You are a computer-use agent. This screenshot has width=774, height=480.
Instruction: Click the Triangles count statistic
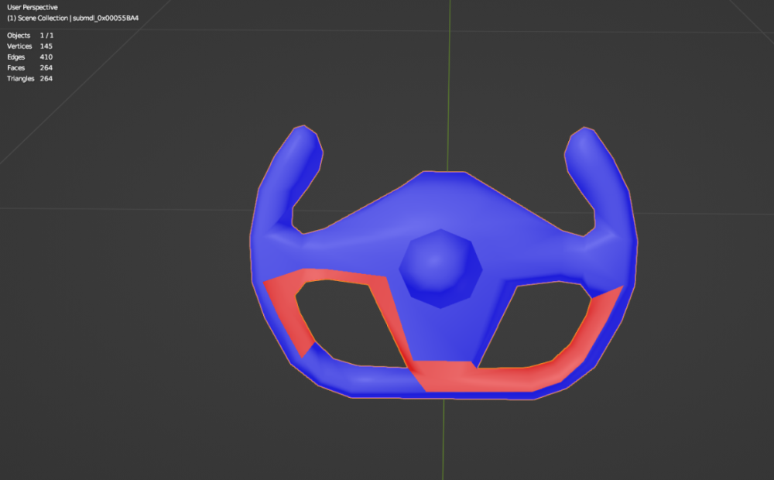[29, 79]
